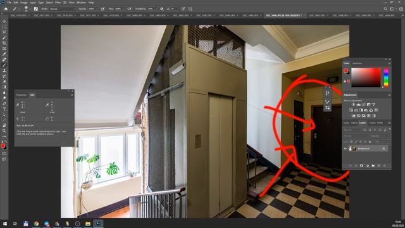Open File Explorer from the taskbar

[x=88, y=224]
